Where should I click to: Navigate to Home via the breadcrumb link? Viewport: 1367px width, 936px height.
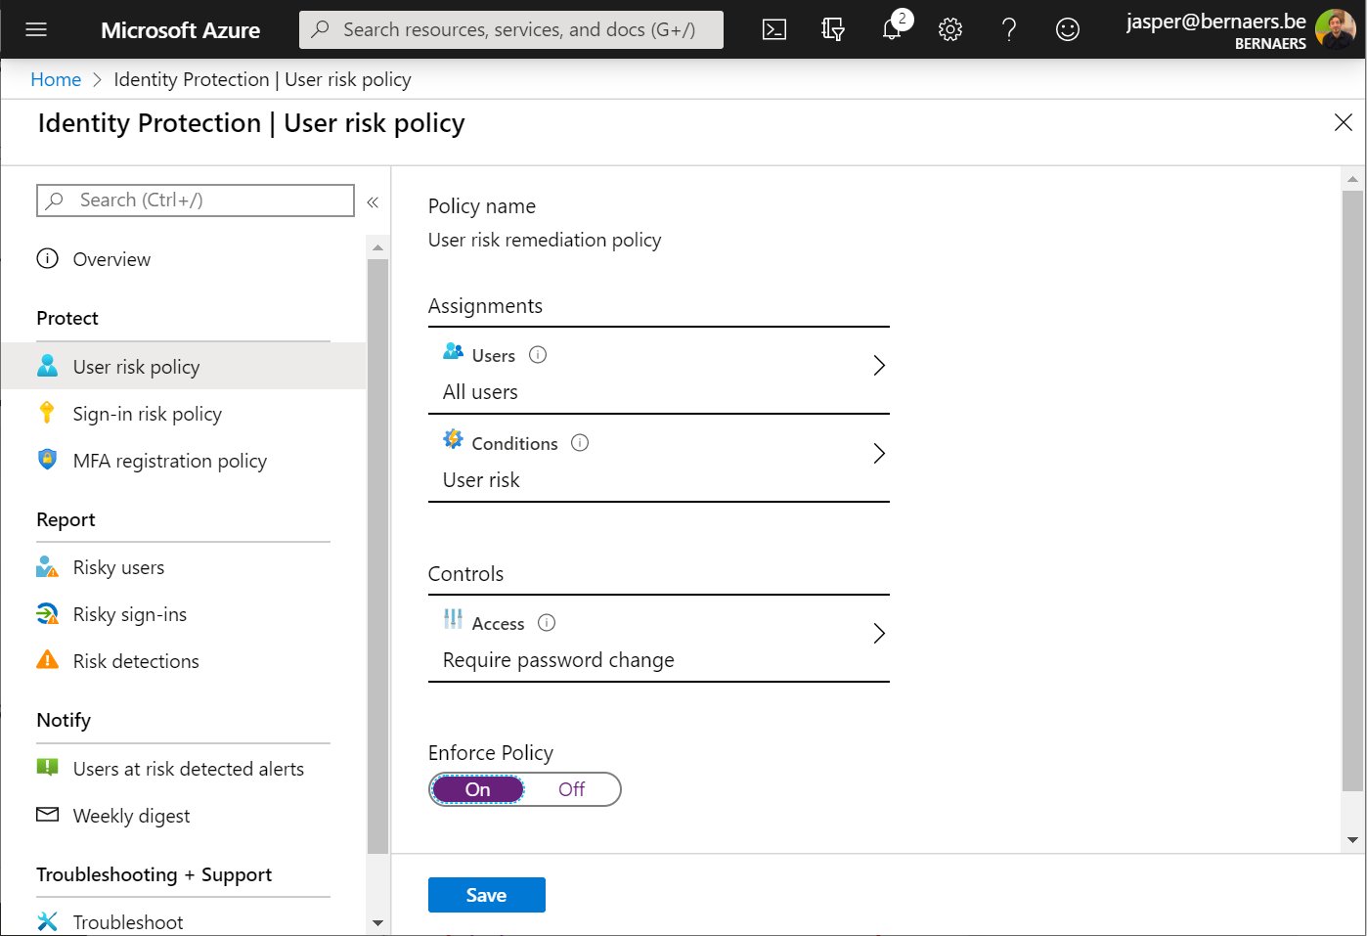click(56, 79)
